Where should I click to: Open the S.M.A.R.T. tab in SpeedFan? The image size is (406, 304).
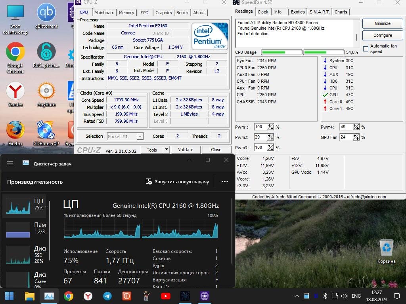point(320,12)
